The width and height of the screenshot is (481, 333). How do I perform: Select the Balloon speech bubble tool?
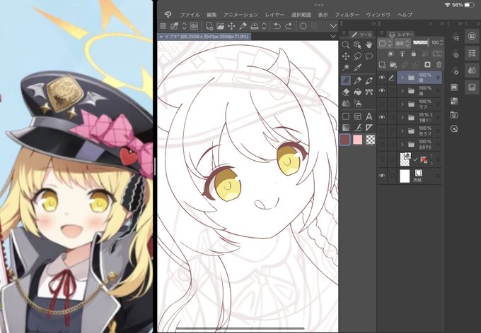click(x=369, y=56)
